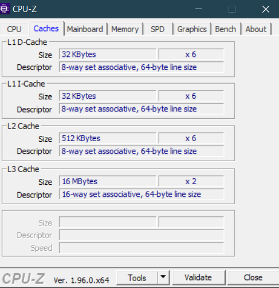The width and height of the screenshot is (279, 288).
Task: Click the L1 I-Cache group label
Action: 26,84
